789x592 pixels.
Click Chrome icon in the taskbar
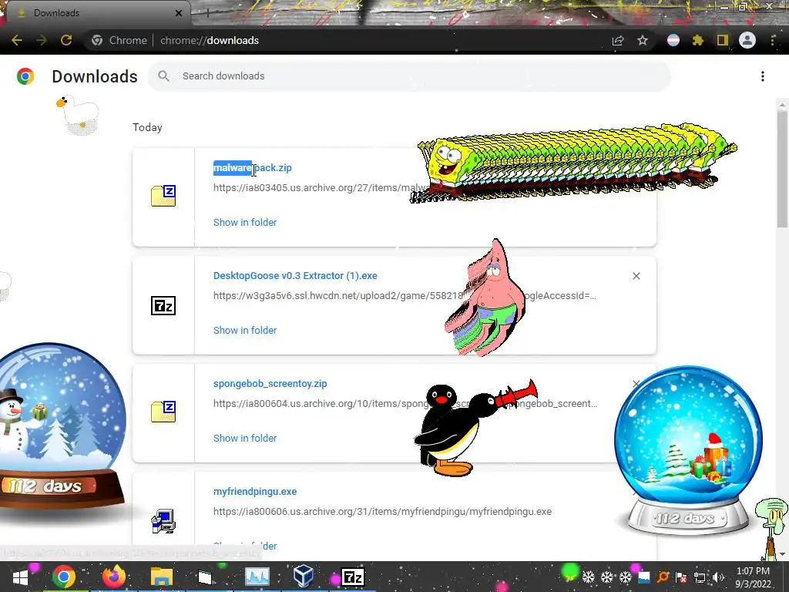(x=64, y=577)
